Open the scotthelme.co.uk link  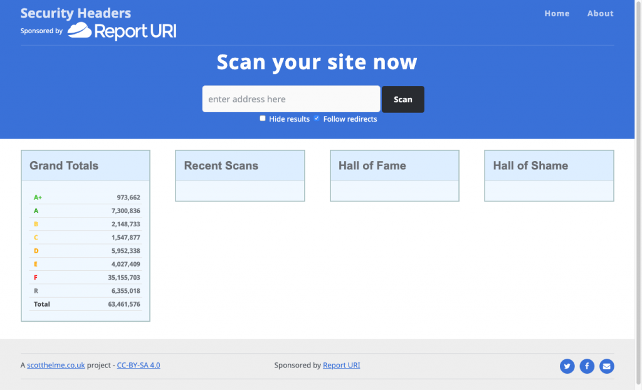pos(56,365)
